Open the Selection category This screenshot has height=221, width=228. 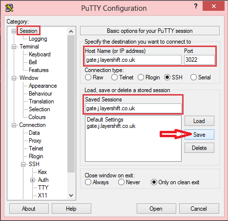[39, 109]
